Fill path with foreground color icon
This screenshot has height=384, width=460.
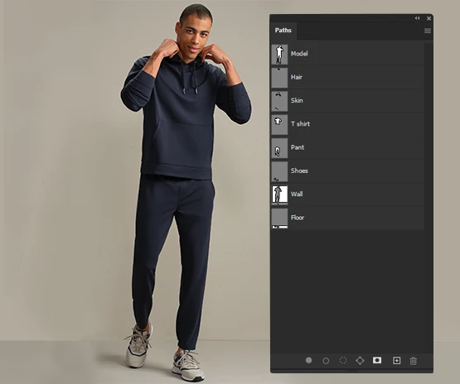pos(308,360)
